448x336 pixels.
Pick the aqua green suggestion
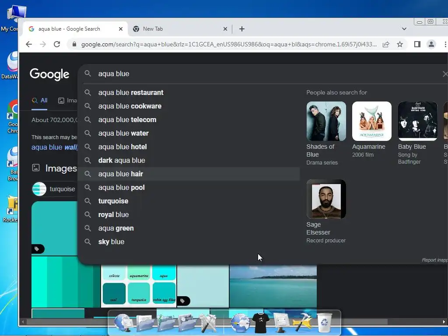click(x=189, y=228)
